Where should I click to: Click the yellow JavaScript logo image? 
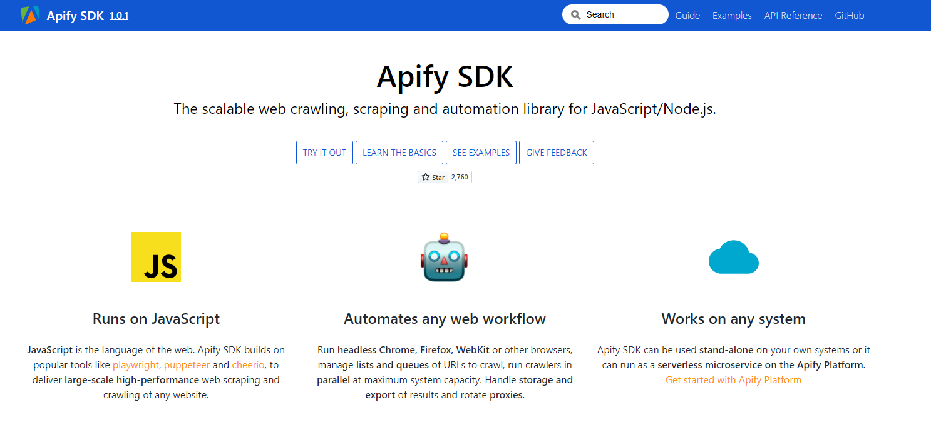(x=155, y=257)
